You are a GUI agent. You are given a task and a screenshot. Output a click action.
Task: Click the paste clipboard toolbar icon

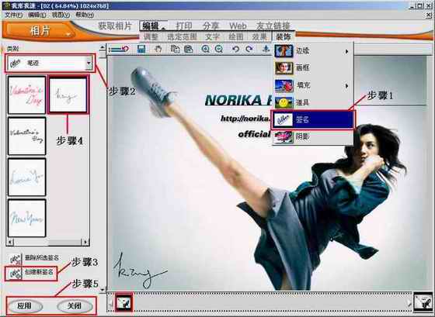pyautogui.click(x=189, y=49)
